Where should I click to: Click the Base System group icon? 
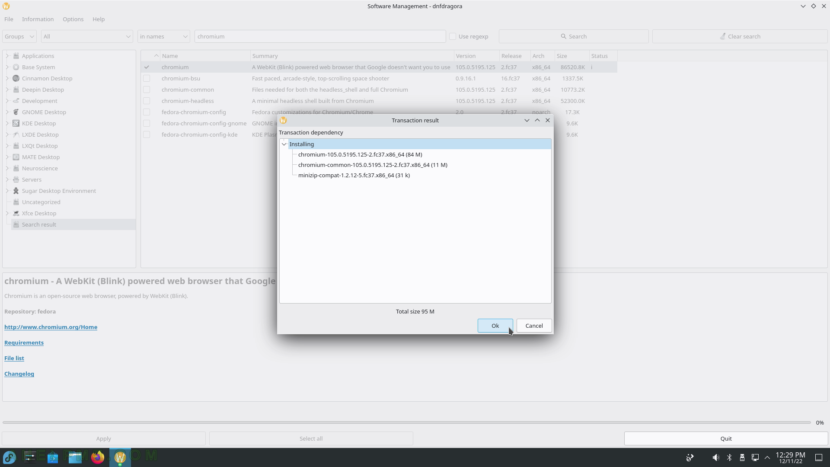[16, 67]
